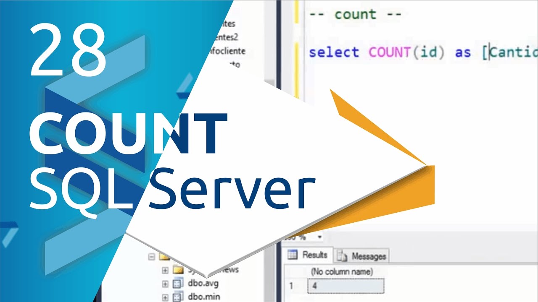538x302 pixels.
Task: Click the dbo.min view icon
Action: [179, 297]
